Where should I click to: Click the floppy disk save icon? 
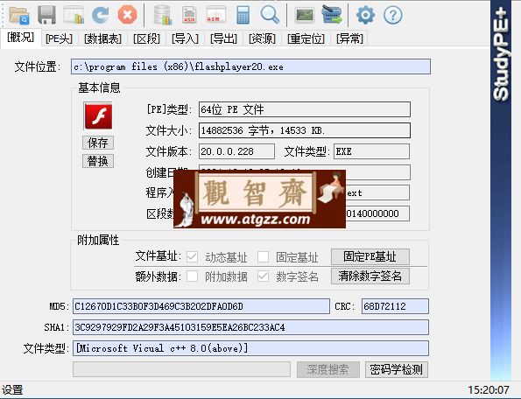[x=46, y=15]
